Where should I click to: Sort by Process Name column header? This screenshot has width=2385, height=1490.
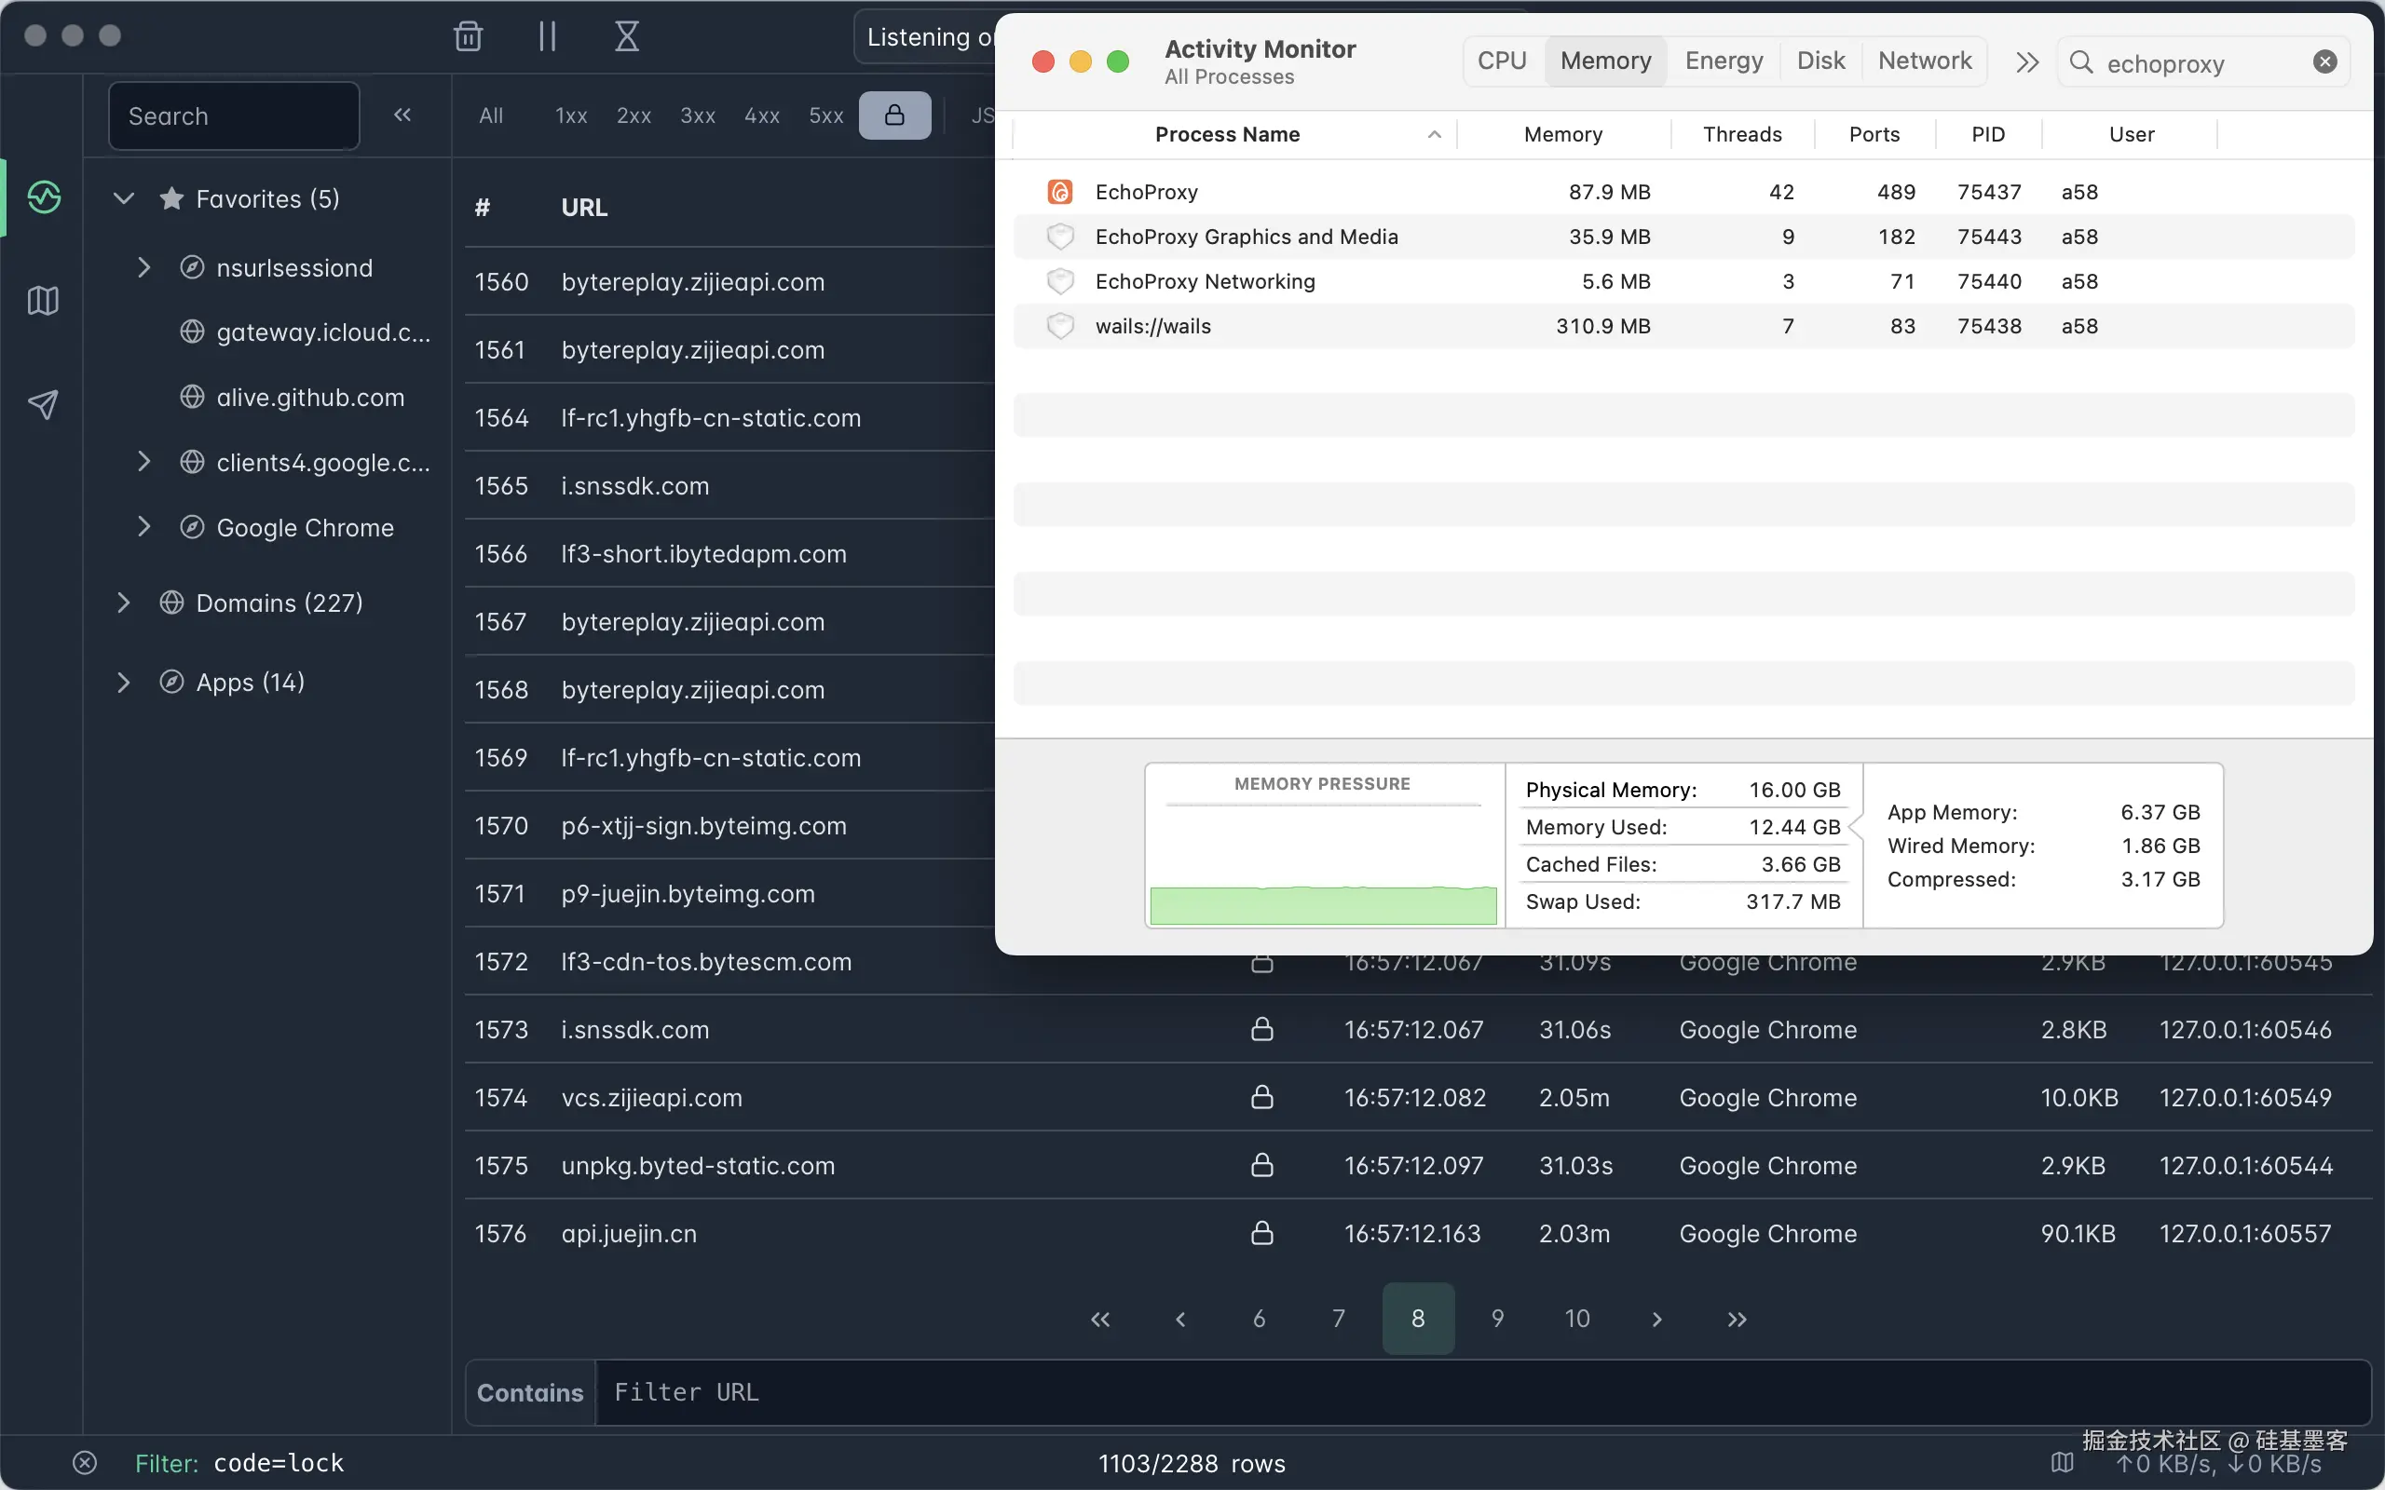(1227, 134)
